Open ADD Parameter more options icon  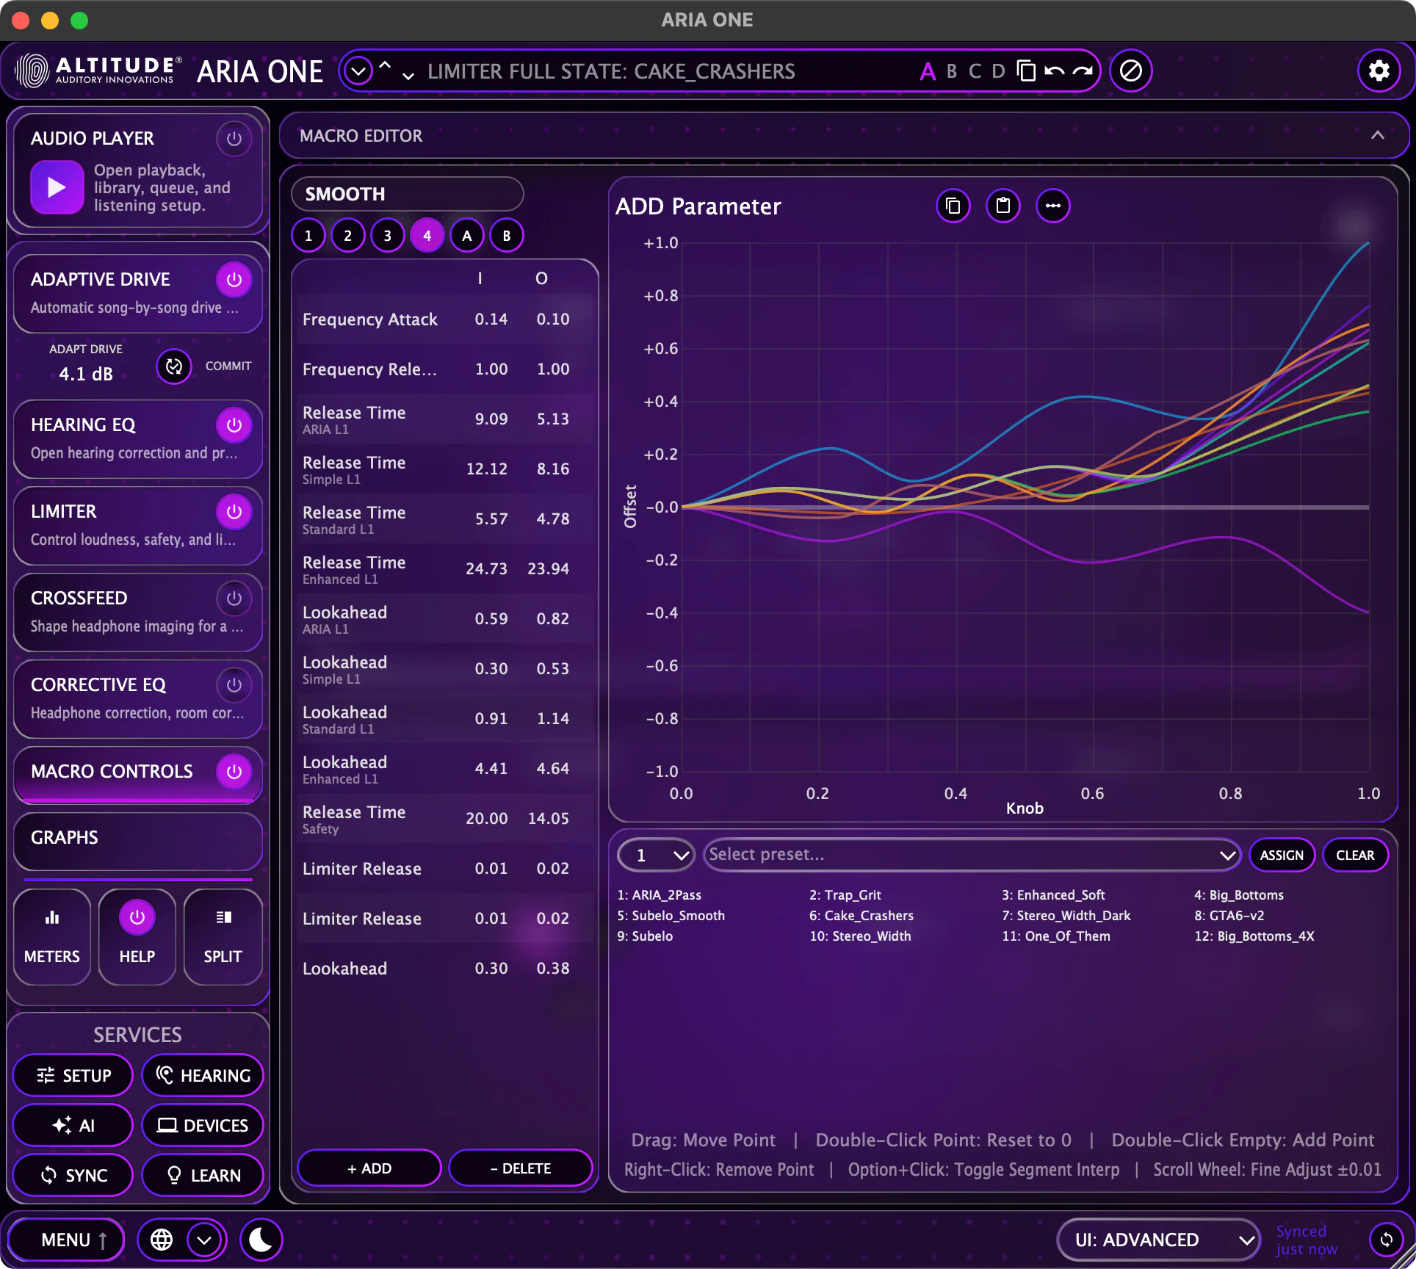coord(1052,206)
